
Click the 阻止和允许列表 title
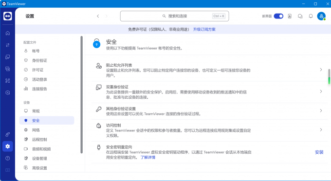tap(119, 65)
